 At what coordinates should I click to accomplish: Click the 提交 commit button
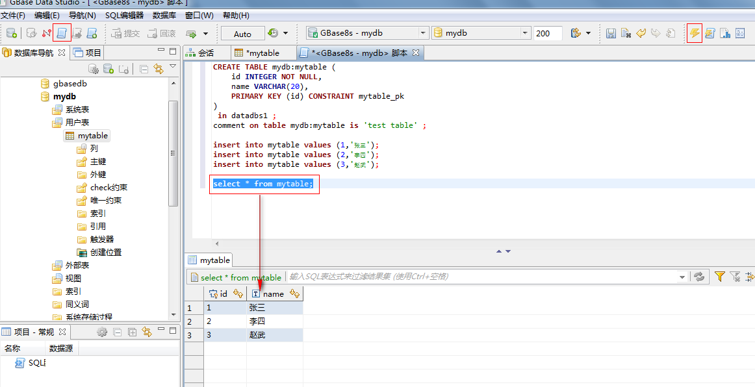pyautogui.click(x=125, y=34)
